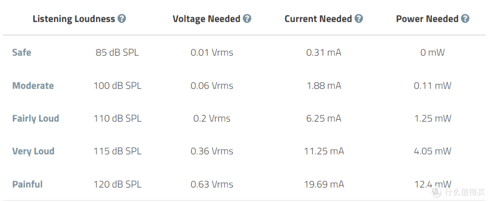The image size is (489, 202).
Task: Click the Moderate loudness row label
Action: (x=33, y=86)
